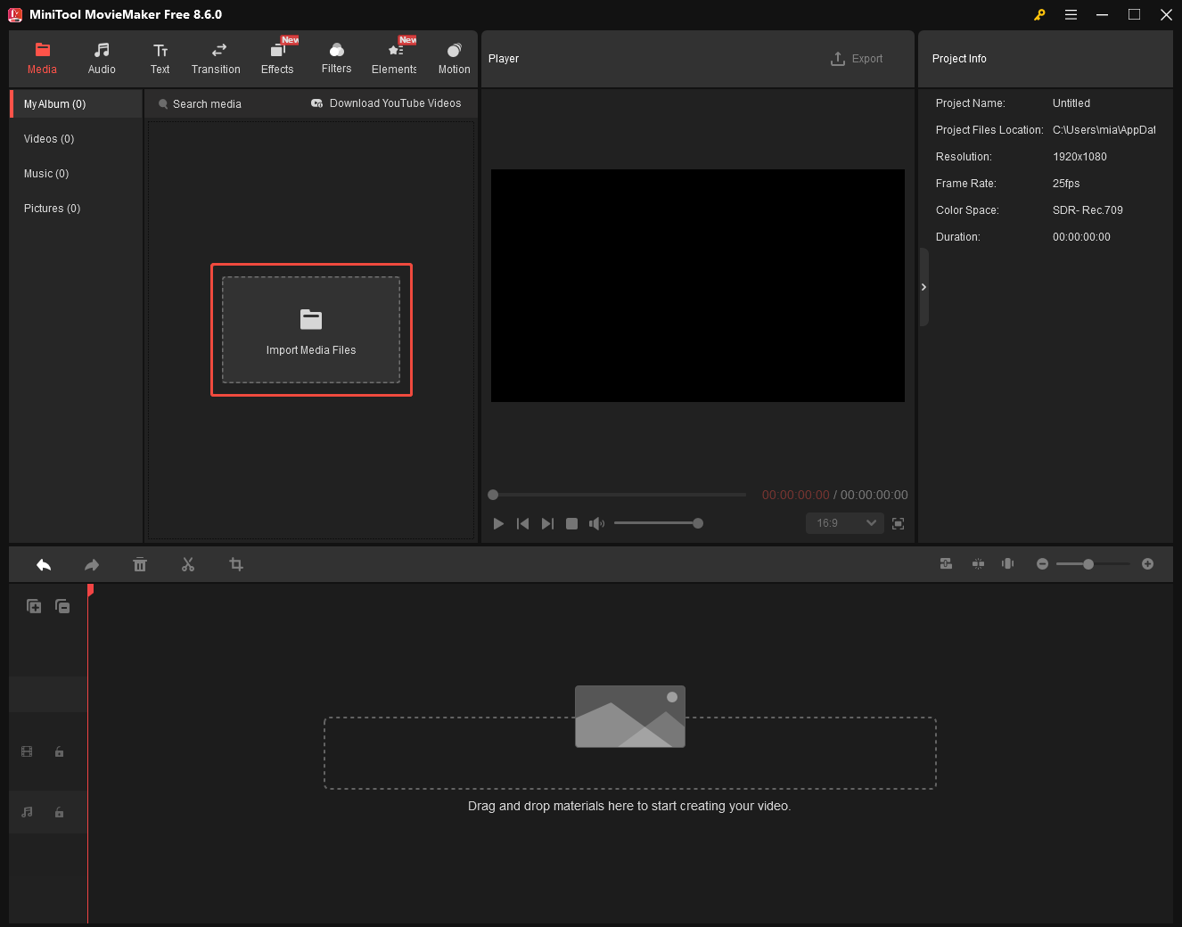
Task: Enter full screen preview mode
Action: click(899, 523)
